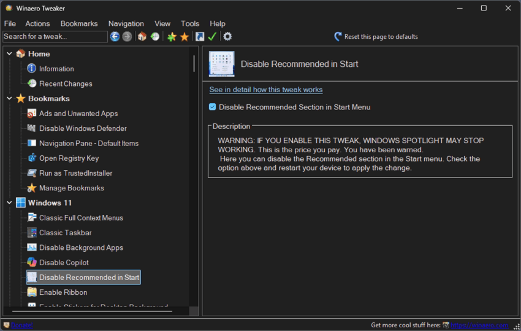Screen dimensions: 521x331
Task: Collapse the Windows 11 tree section
Action: [9, 203]
